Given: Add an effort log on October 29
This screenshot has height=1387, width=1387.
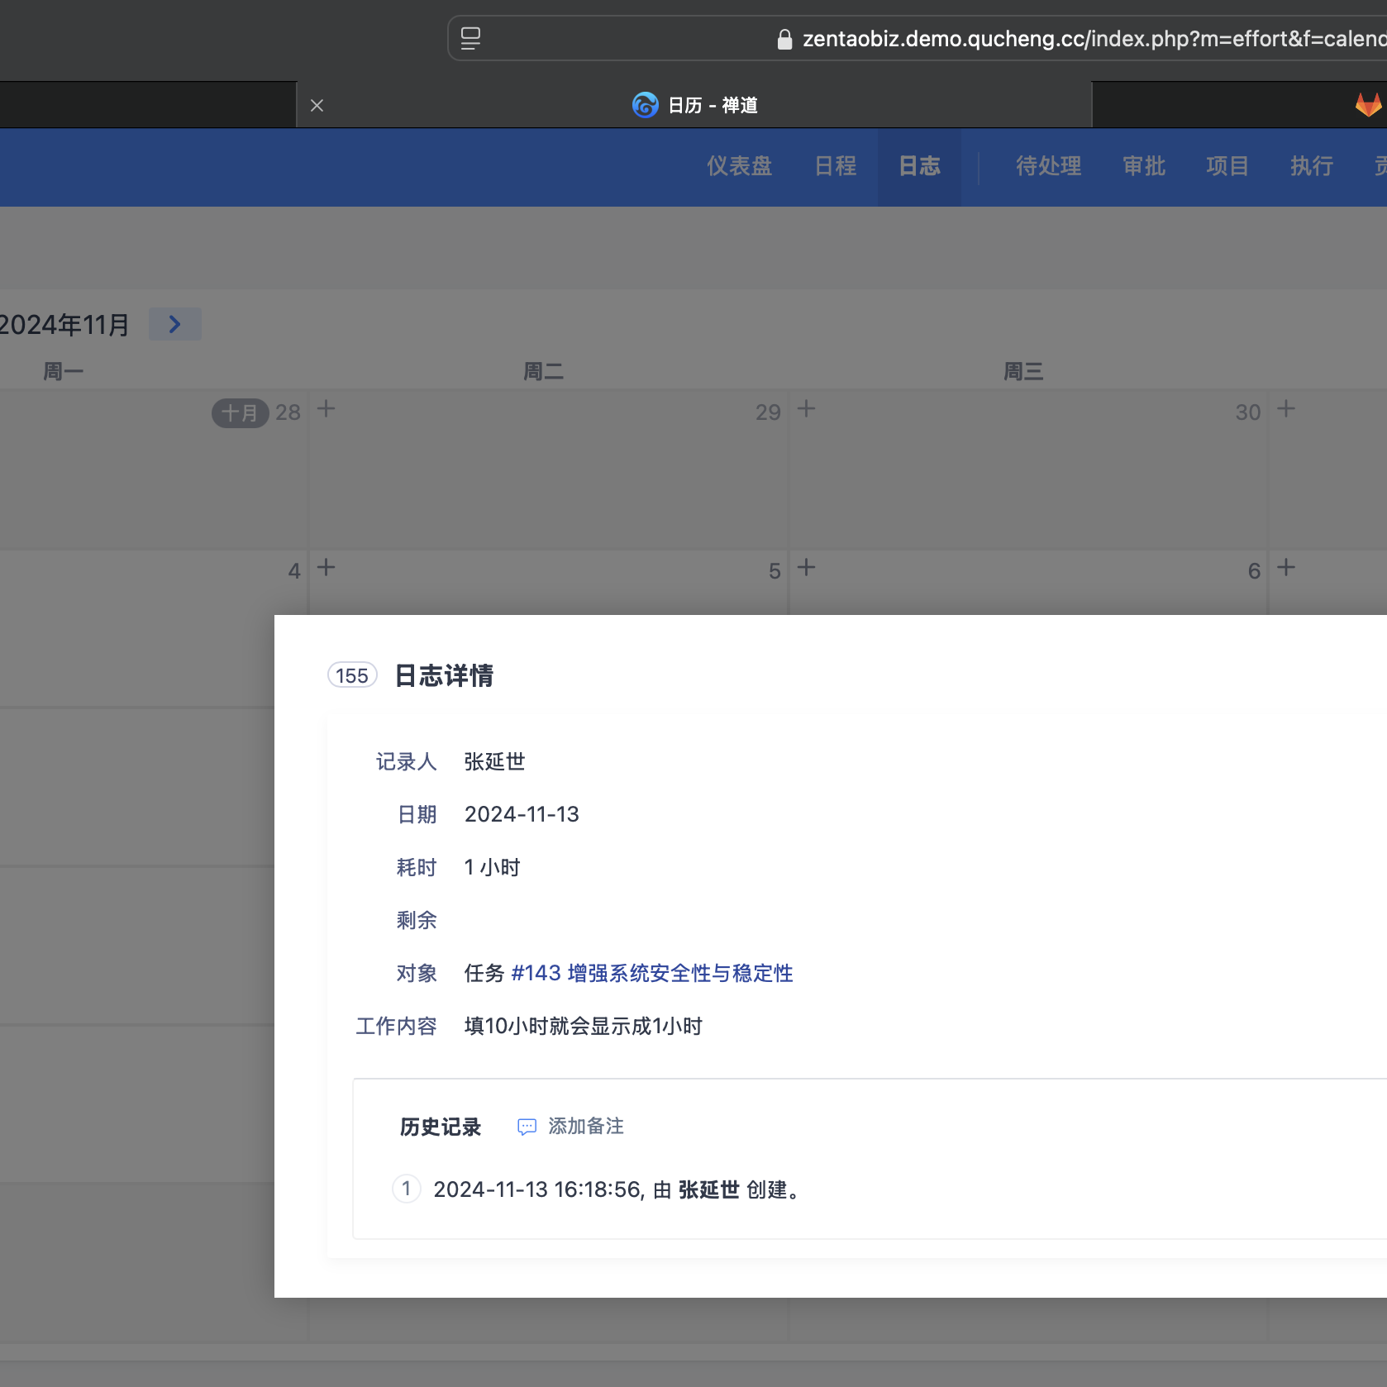Looking at the screenshot, I should [x=807, y=409].
